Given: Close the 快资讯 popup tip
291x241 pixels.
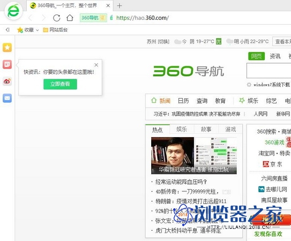Looking at the screenshot, I should pos(96,65).
